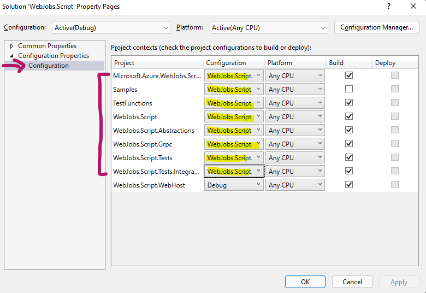Screen dimensions: 426x293
Task: Uncheck Build for WebJobs.Script.WebHost
Action: coord(349,185)
